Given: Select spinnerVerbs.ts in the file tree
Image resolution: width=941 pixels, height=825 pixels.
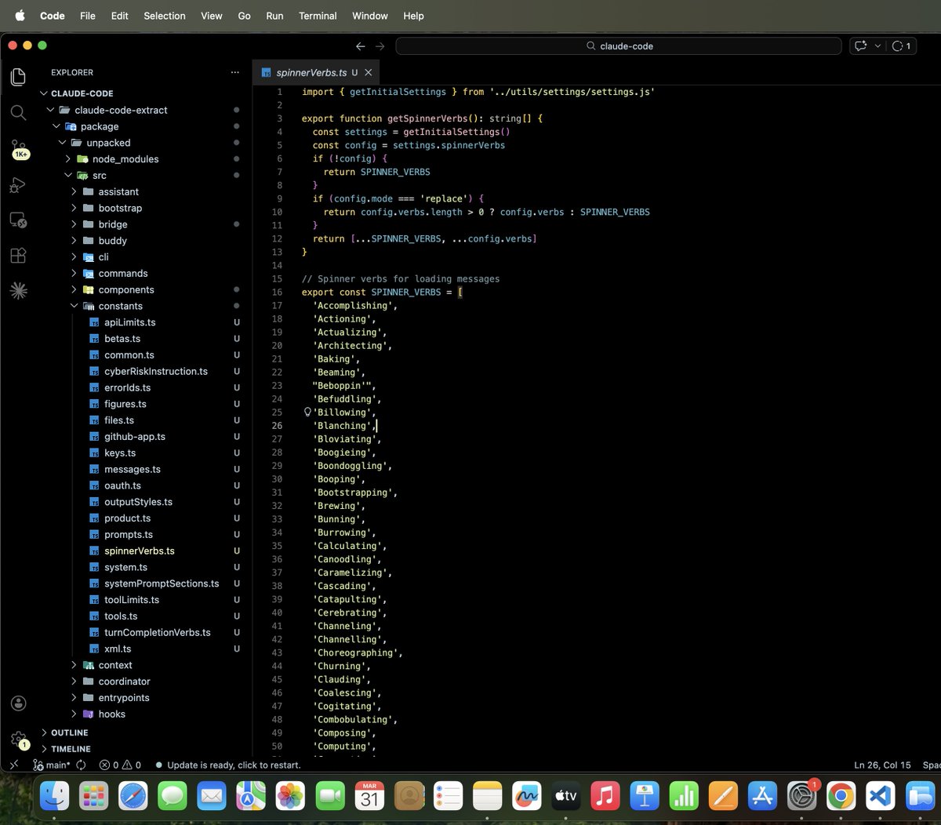Looking at the screenshot, I should 140,551.
